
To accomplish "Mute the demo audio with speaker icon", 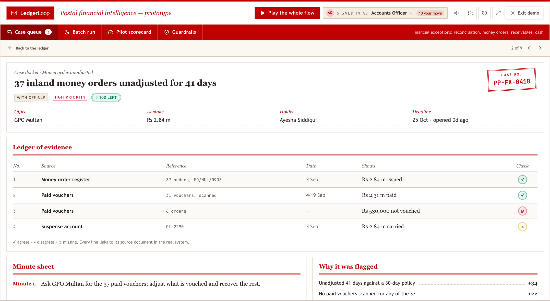I will 457,13.
